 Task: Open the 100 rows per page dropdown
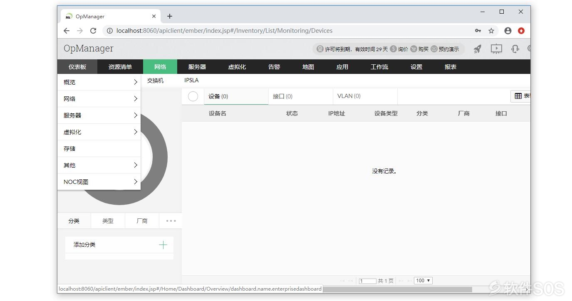[x=423, y=281]
